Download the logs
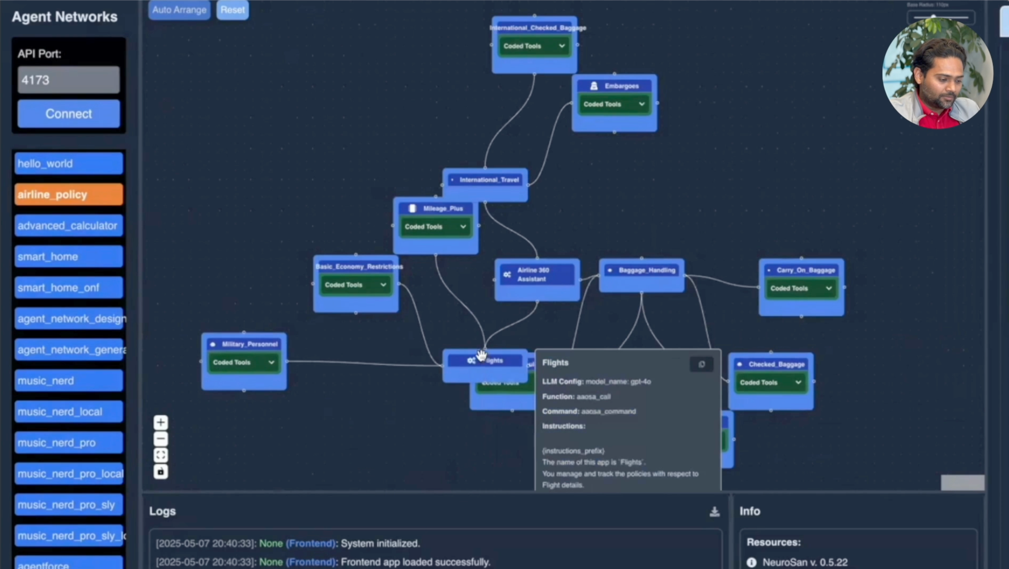 pyautogui.click(x=714, y=512)
